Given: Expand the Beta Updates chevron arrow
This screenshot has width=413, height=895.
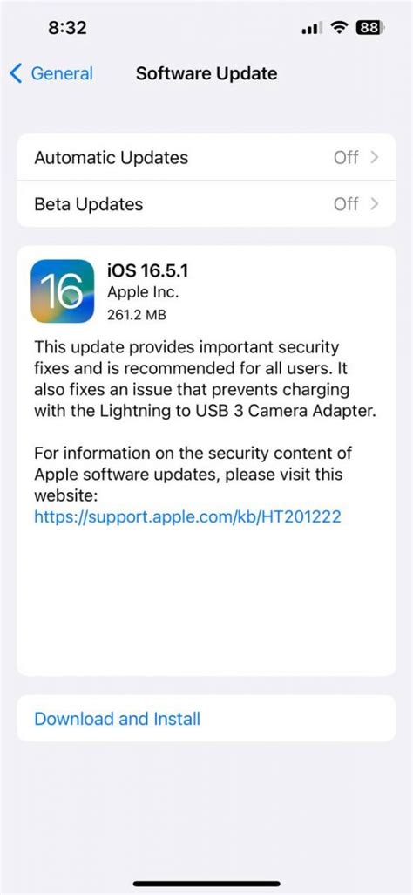Looking at the screenshot, I should tap(374, 204).
